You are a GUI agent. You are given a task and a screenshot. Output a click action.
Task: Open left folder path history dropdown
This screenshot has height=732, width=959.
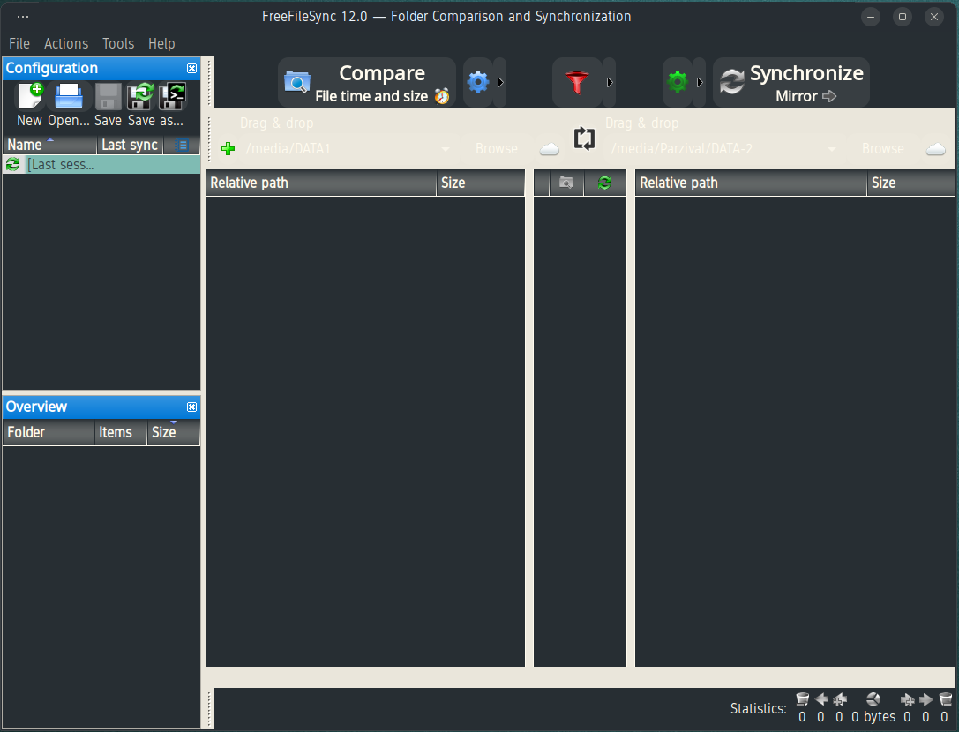tap(446, 148)
